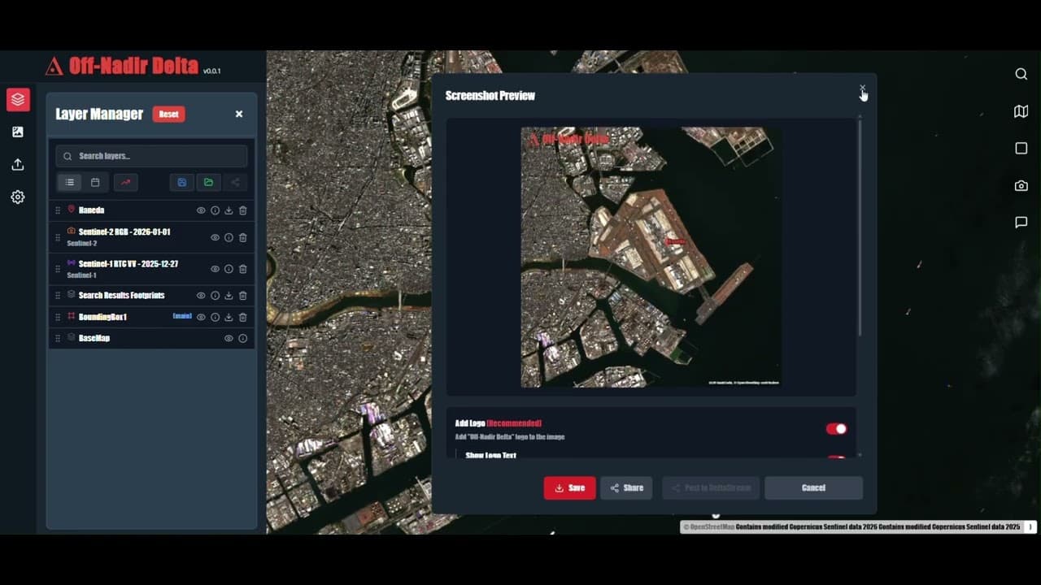Click the OpenStreetMap attribution link
Viewport: 1041px width, 585px height.
tap(708, 526)
